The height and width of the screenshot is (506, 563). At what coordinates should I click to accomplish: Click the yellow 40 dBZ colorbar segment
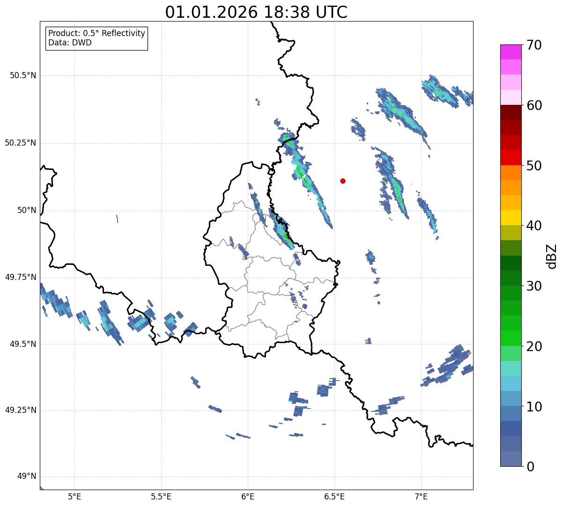(511, 218)
